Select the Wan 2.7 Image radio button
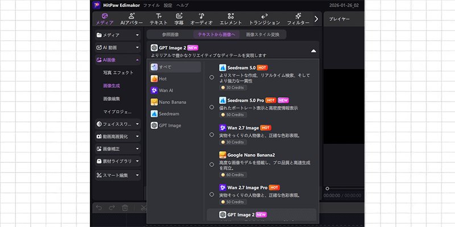This screenshot has width=455, height=227. coord(212,134)
